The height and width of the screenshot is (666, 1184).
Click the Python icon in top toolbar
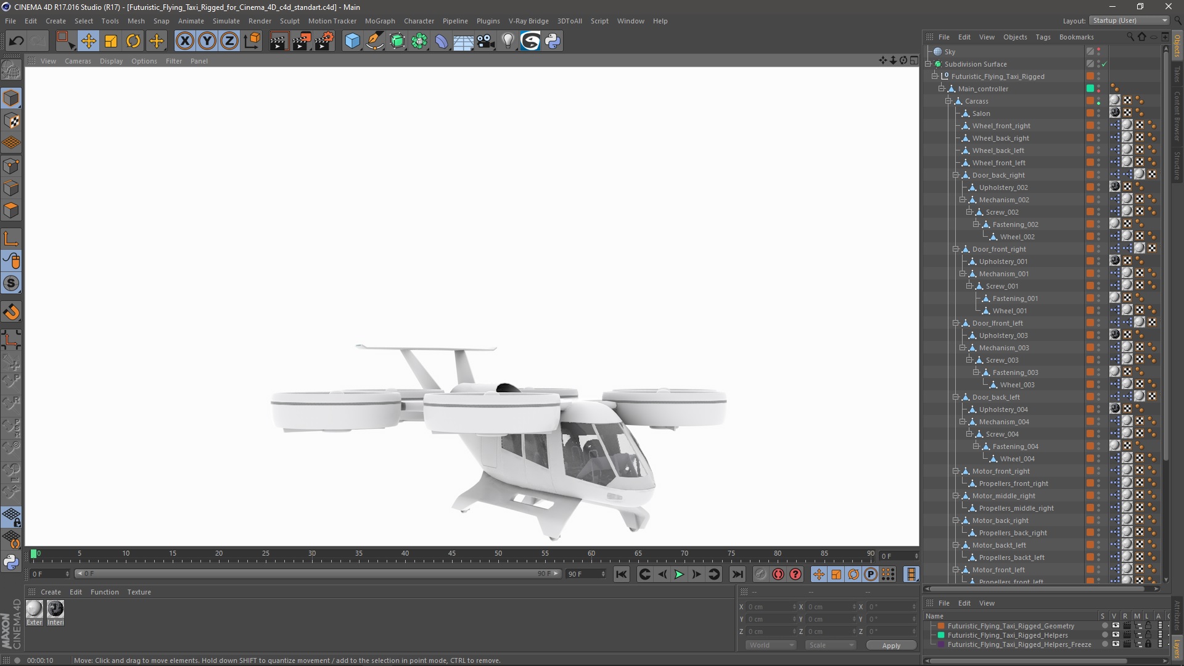(553, 41)
